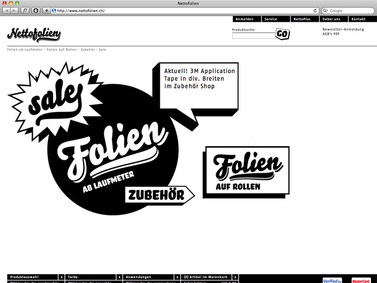Go to Zubehör nav link
Image resolution: width=377 pixels, height=283 pixels.
(x=88, y=50)
